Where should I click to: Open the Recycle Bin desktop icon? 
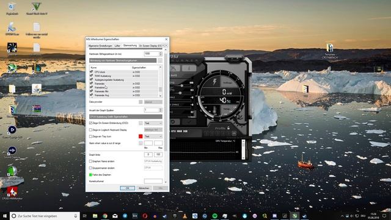click(x=12, y=9)
